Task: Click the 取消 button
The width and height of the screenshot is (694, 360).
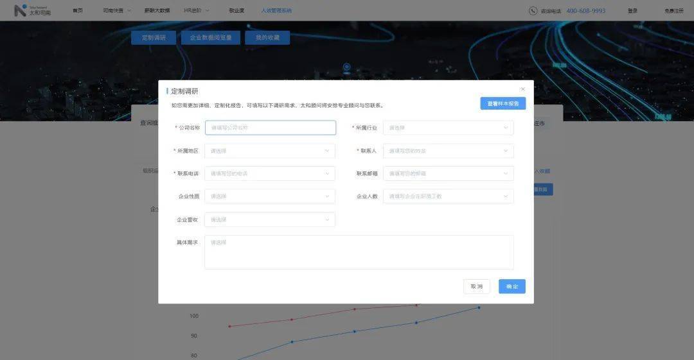Action: [477, 287]
